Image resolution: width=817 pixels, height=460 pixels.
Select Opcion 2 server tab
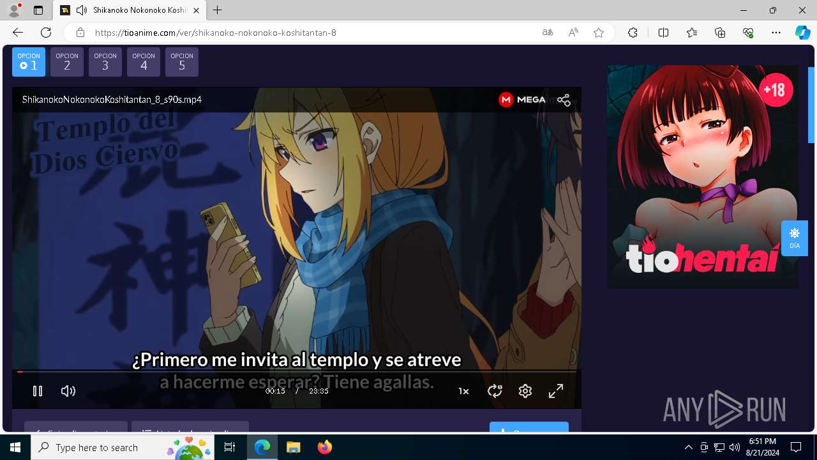67,62
